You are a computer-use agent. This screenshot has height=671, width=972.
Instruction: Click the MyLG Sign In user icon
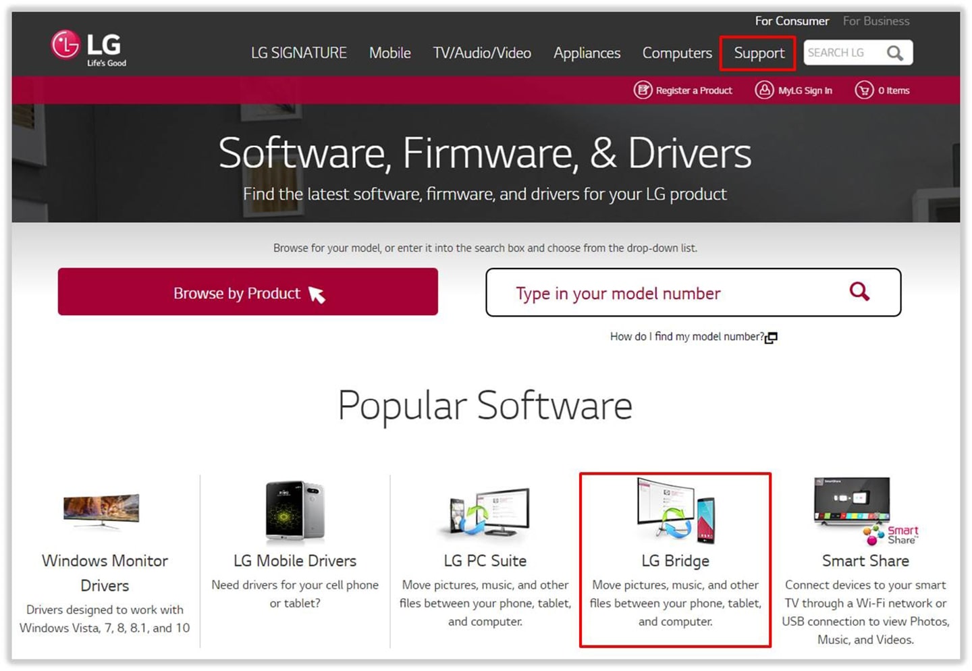pyautogui.click(x=764, y=90)
